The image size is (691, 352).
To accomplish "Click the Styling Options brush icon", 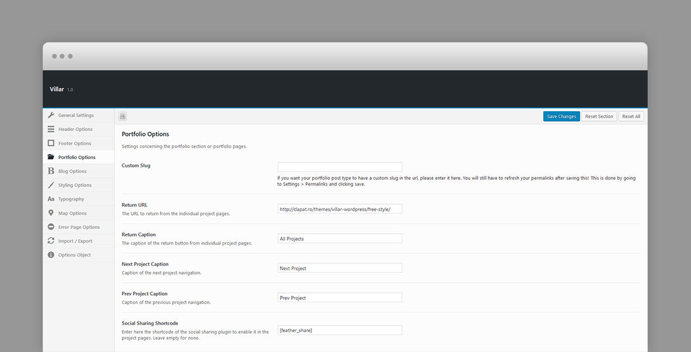I will [x=51, y=185].
